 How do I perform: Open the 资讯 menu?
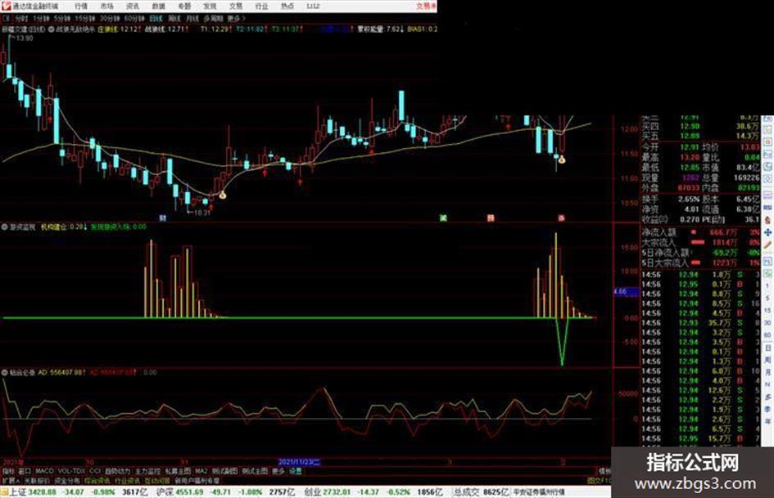133,6
